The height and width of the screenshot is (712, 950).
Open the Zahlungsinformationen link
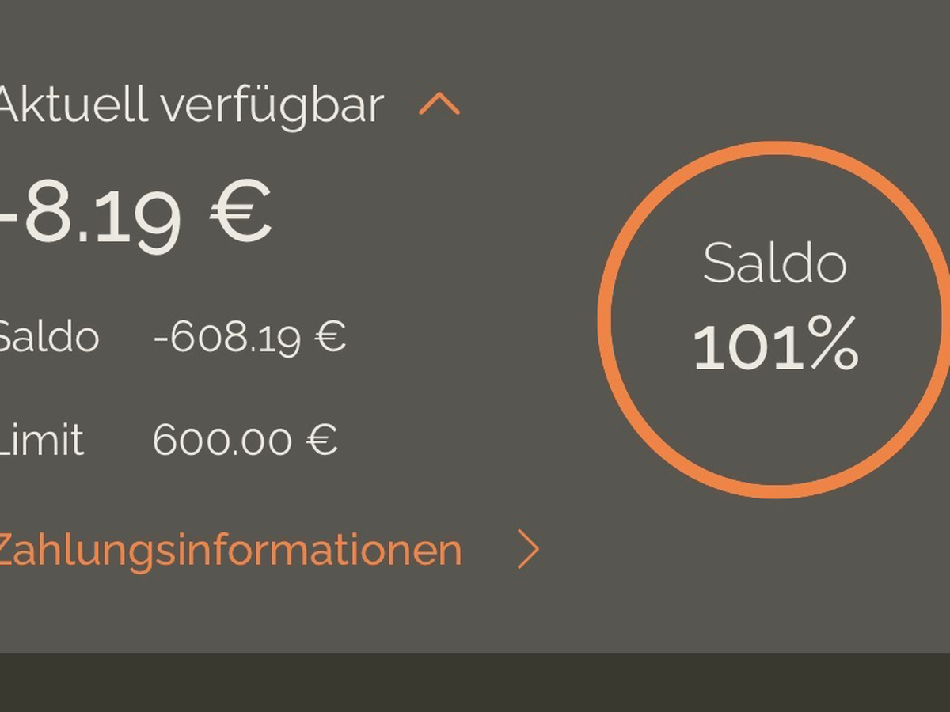(228, 550)
